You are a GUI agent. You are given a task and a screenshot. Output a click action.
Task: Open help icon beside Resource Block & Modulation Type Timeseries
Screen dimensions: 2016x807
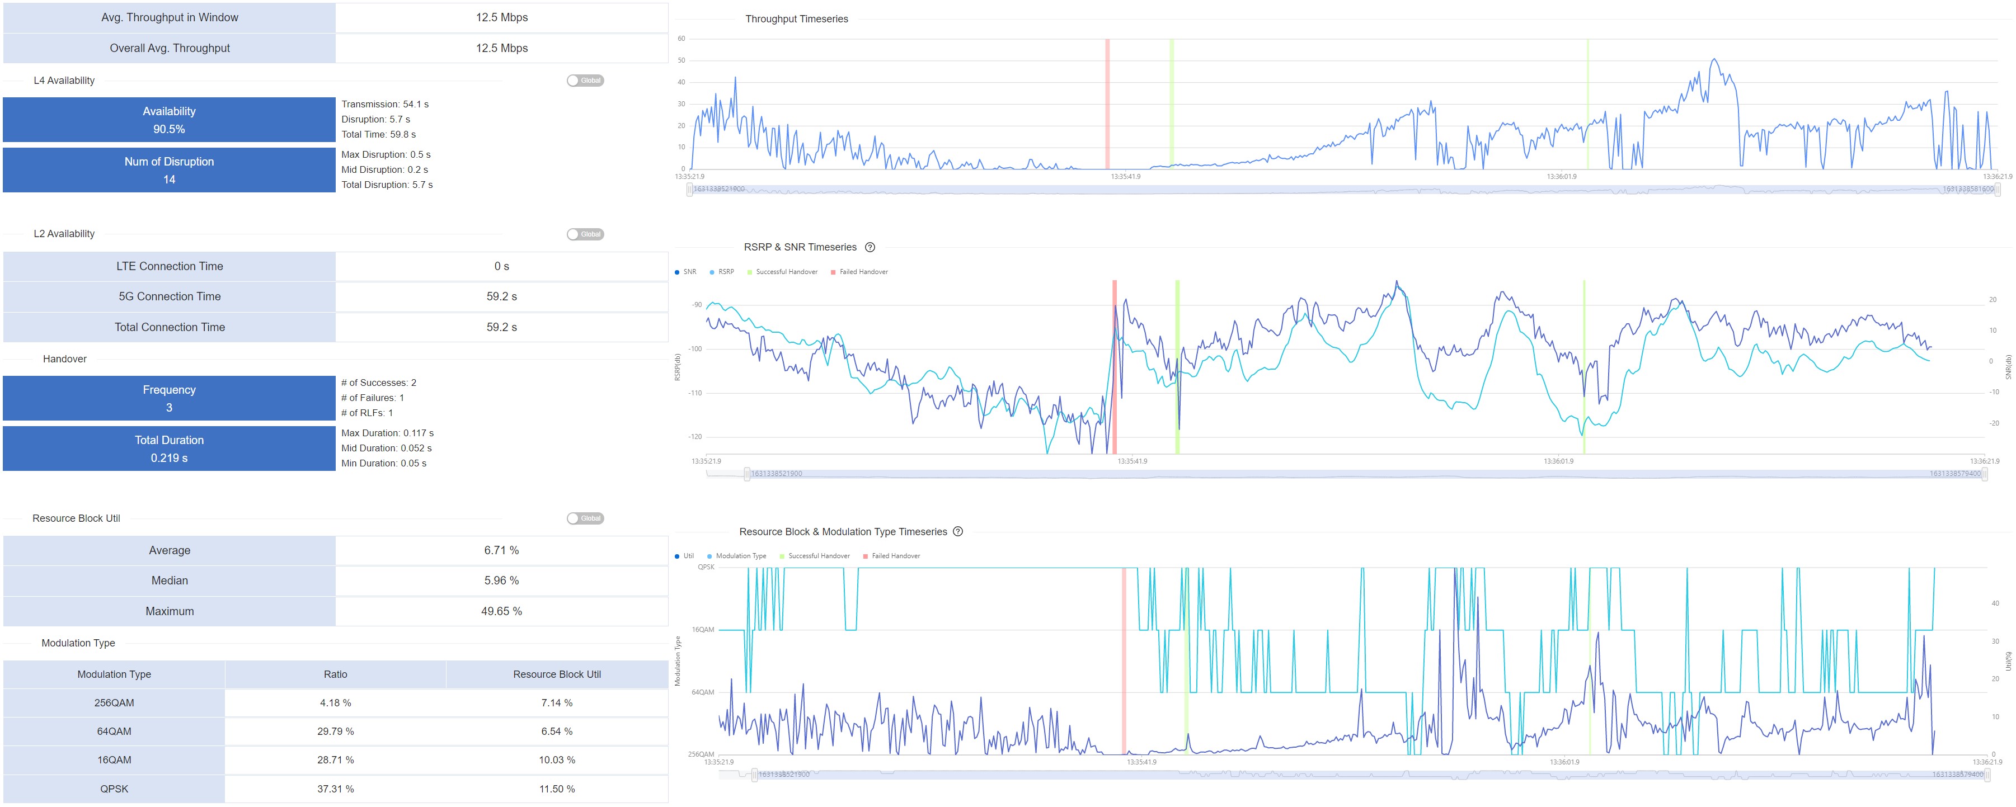click(x=957, y=532)
